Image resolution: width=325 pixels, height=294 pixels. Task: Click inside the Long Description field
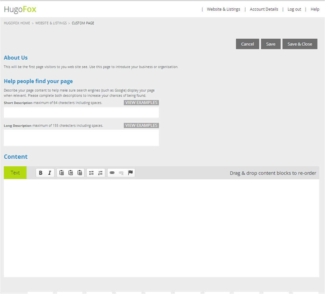[81, 138]
